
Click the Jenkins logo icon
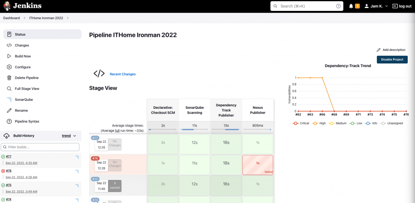7,6
